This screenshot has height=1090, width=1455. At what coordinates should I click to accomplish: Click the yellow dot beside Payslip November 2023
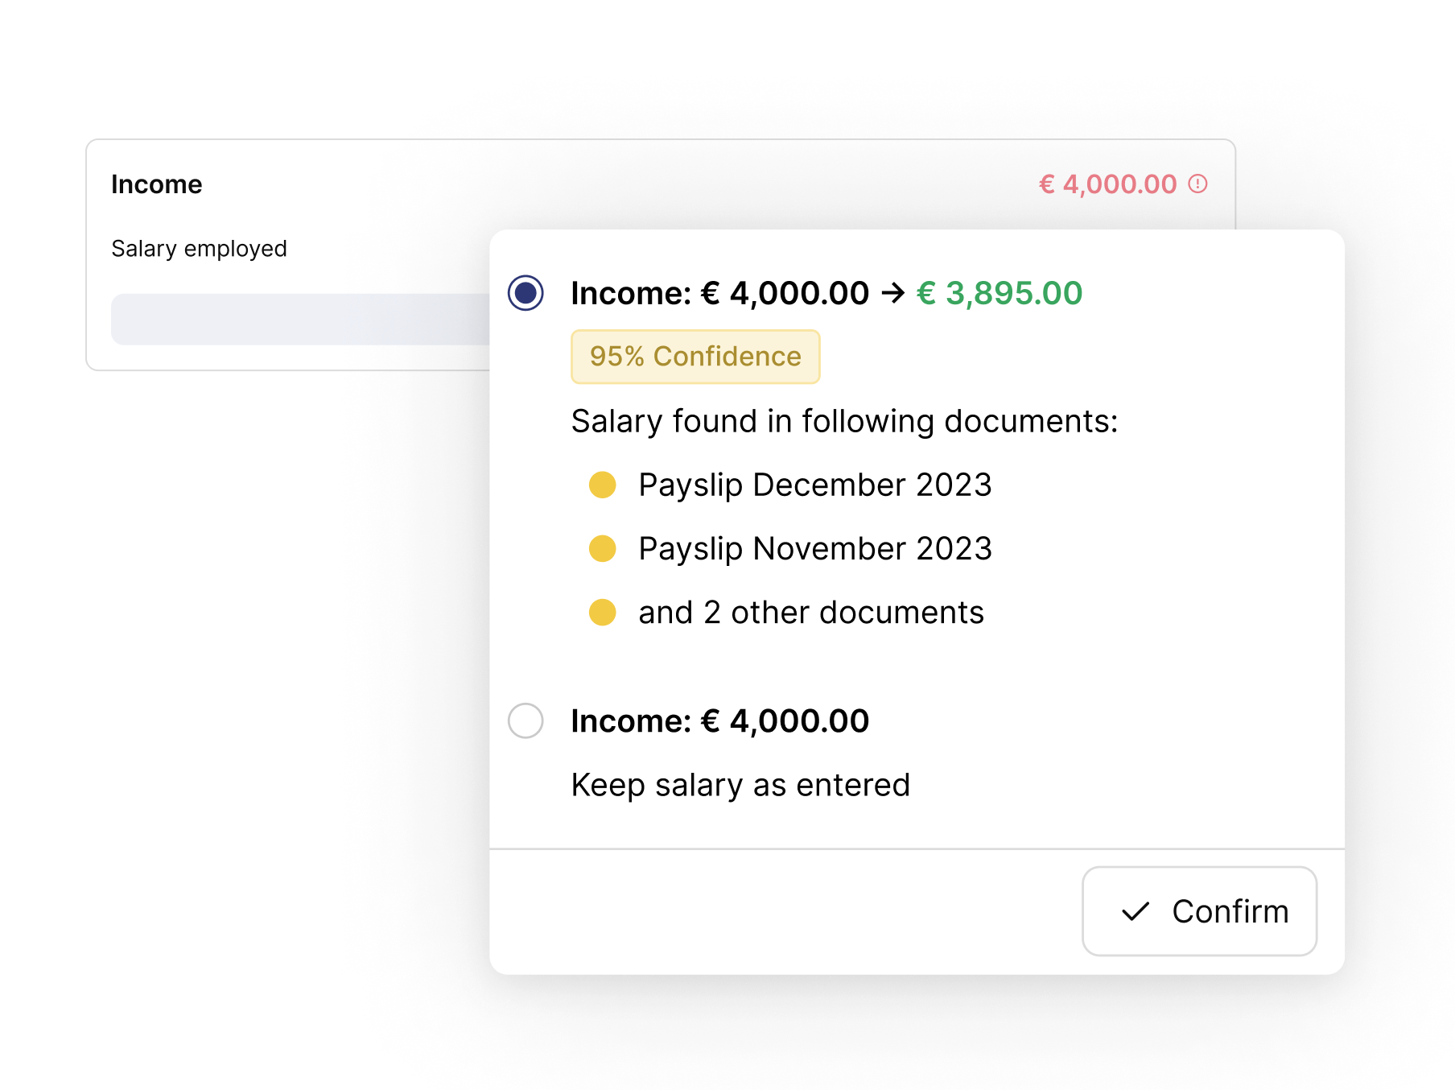tap(602, 549)
